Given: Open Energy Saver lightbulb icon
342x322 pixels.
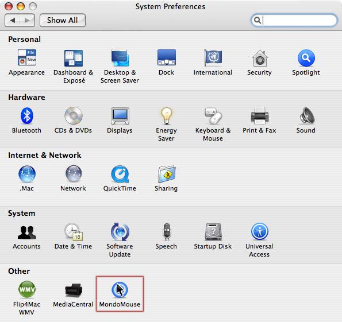Looking at the screenshot, I should 167,116.
